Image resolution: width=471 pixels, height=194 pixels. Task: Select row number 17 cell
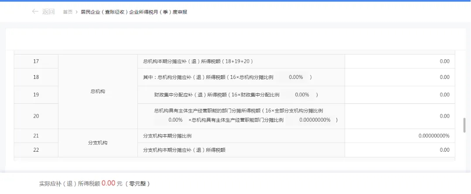coord(36,61)
